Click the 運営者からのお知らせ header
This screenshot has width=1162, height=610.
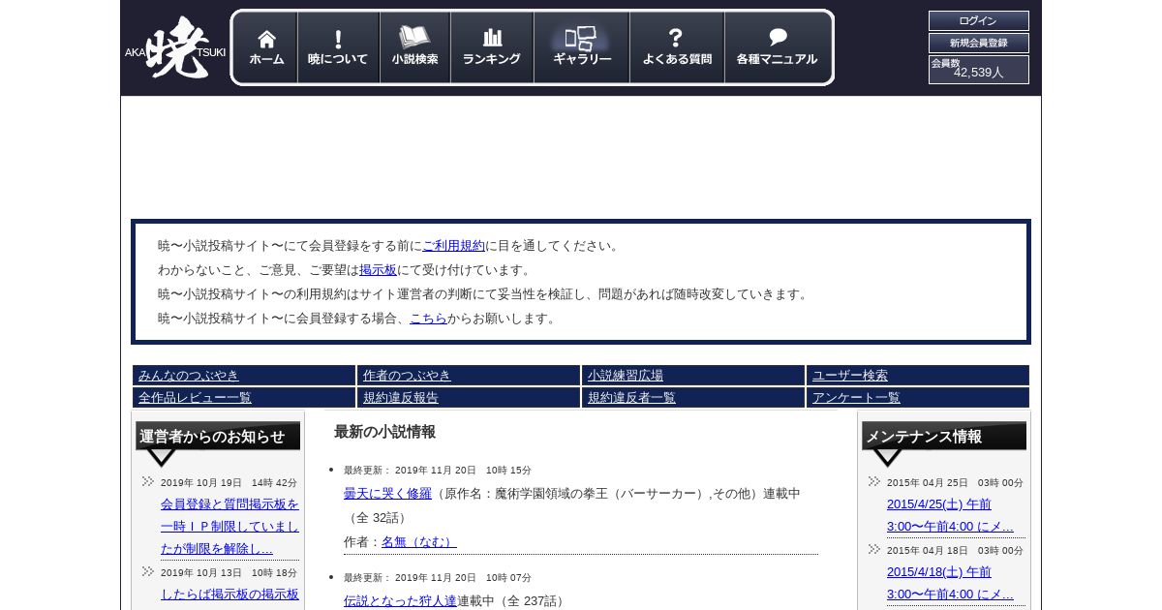218,437
